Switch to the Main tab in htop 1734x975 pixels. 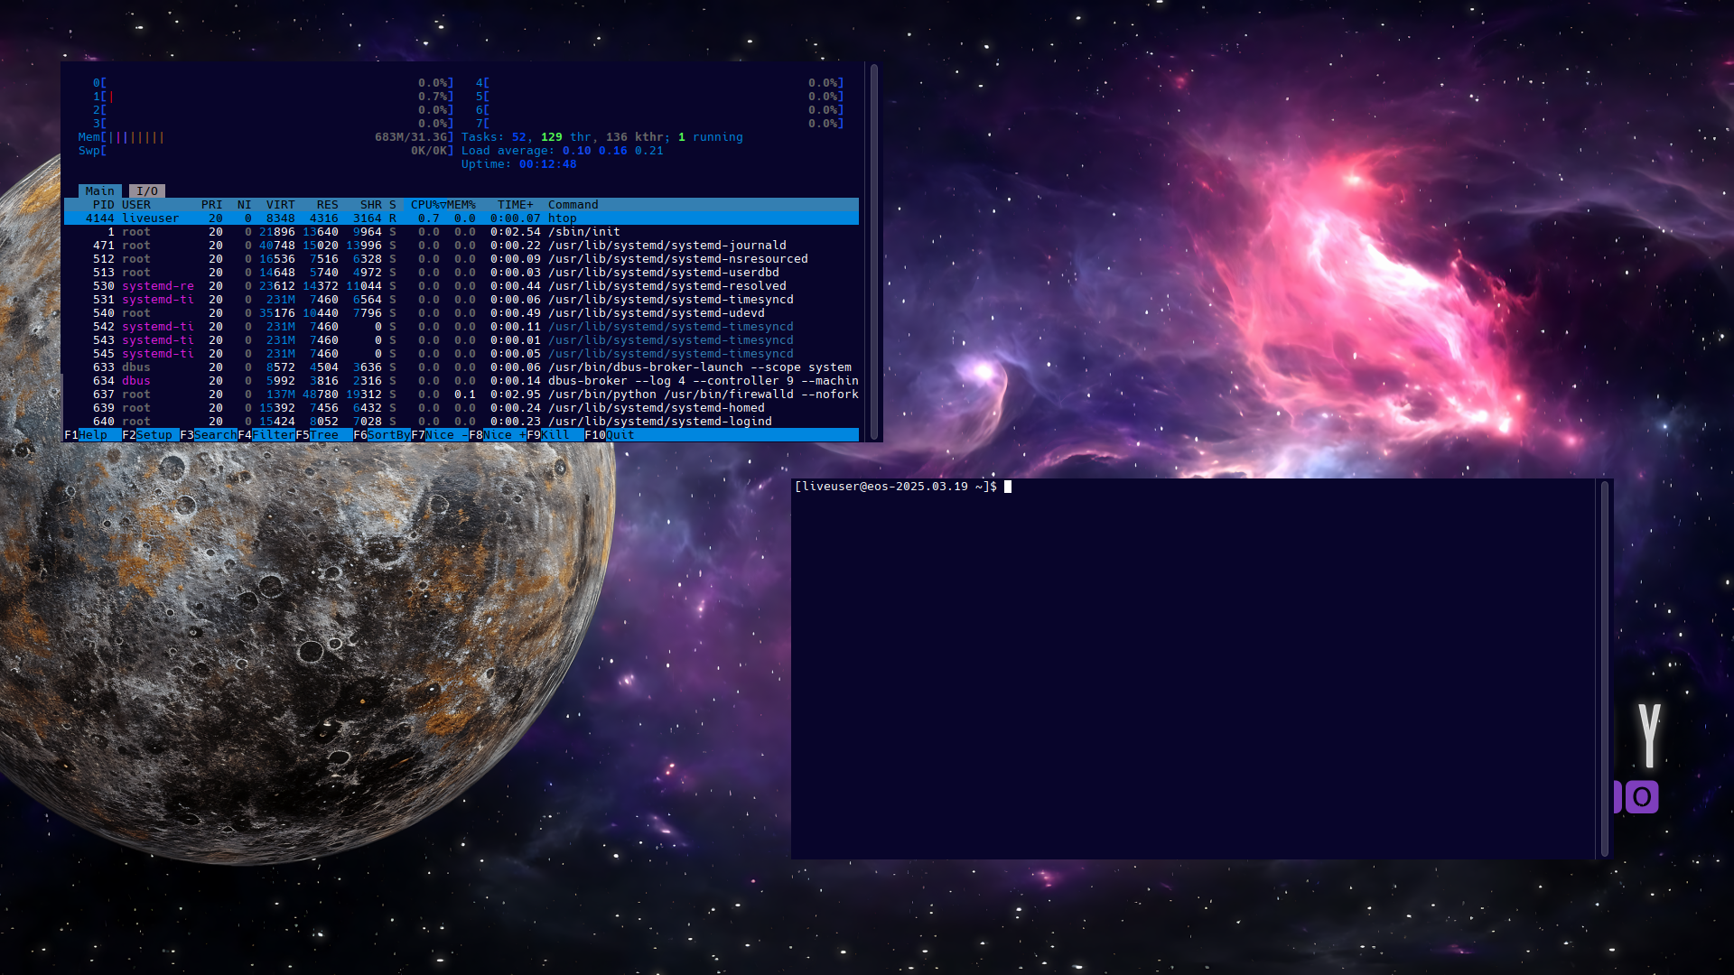[100, 191]
